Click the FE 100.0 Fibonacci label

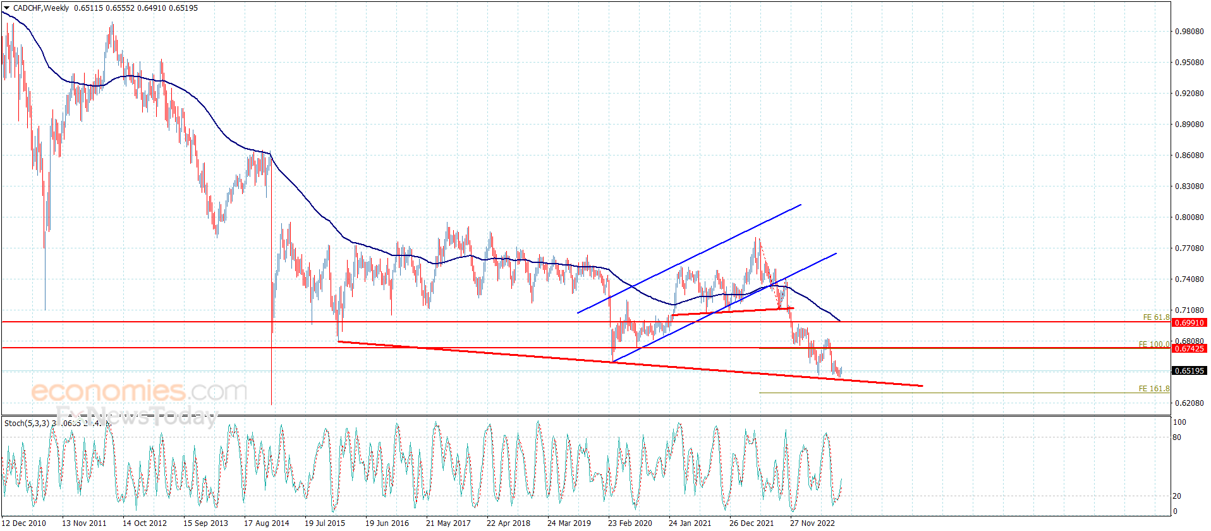pyautogui.click(x=1154, y=345)
